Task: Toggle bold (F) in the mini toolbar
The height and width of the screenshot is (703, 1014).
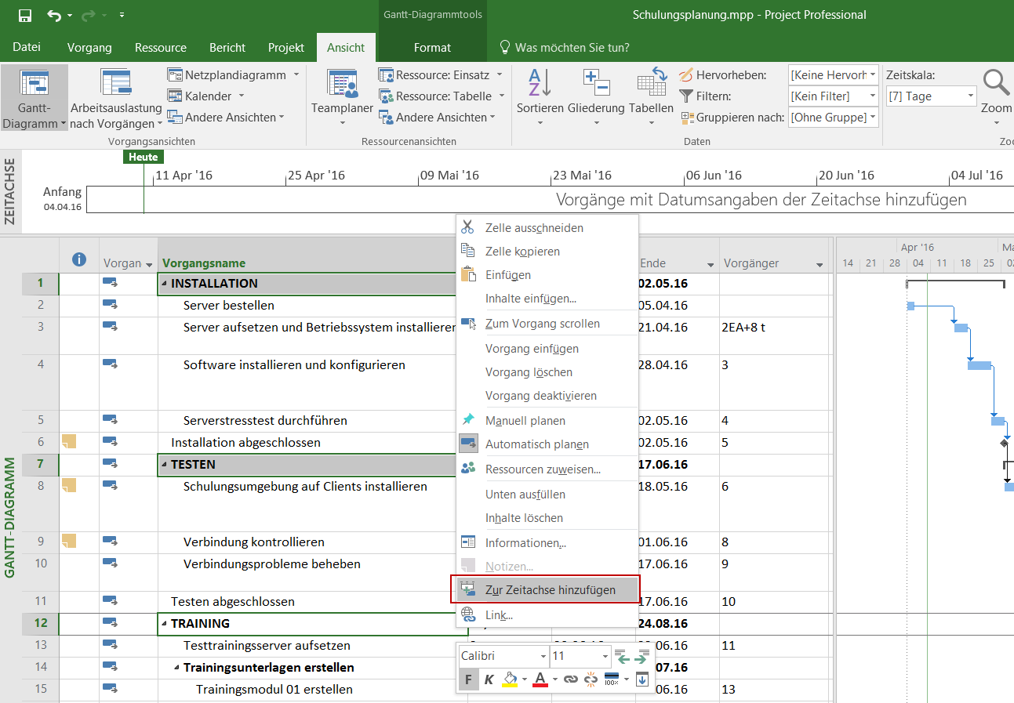Action: pyautogui.click(x=468, y=679)
